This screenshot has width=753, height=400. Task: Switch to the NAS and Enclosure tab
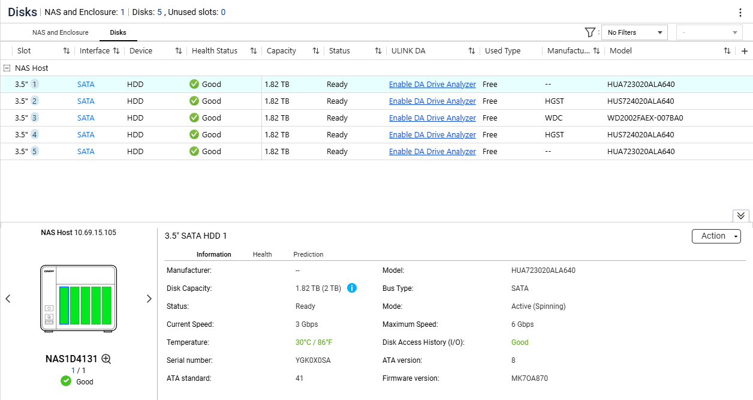point(60,32)
